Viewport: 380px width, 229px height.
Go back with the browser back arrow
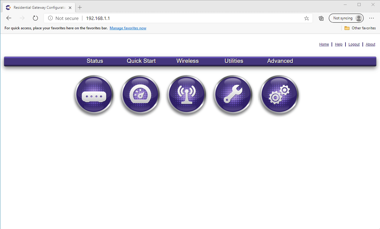[x=9, y=18]
